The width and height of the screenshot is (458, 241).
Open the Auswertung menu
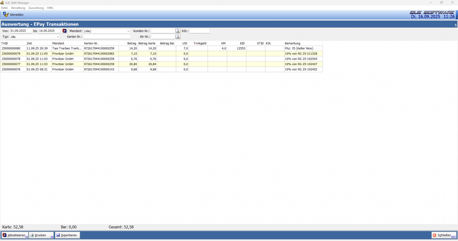click(x=36, y=8)
